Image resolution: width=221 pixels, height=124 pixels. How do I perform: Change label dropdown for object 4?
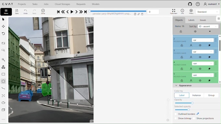click(x=203, y=63)
